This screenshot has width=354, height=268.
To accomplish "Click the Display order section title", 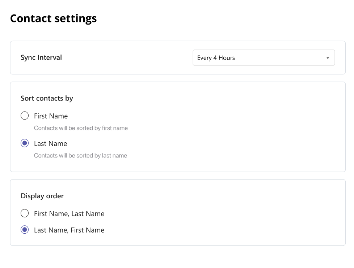I will 42,196.
